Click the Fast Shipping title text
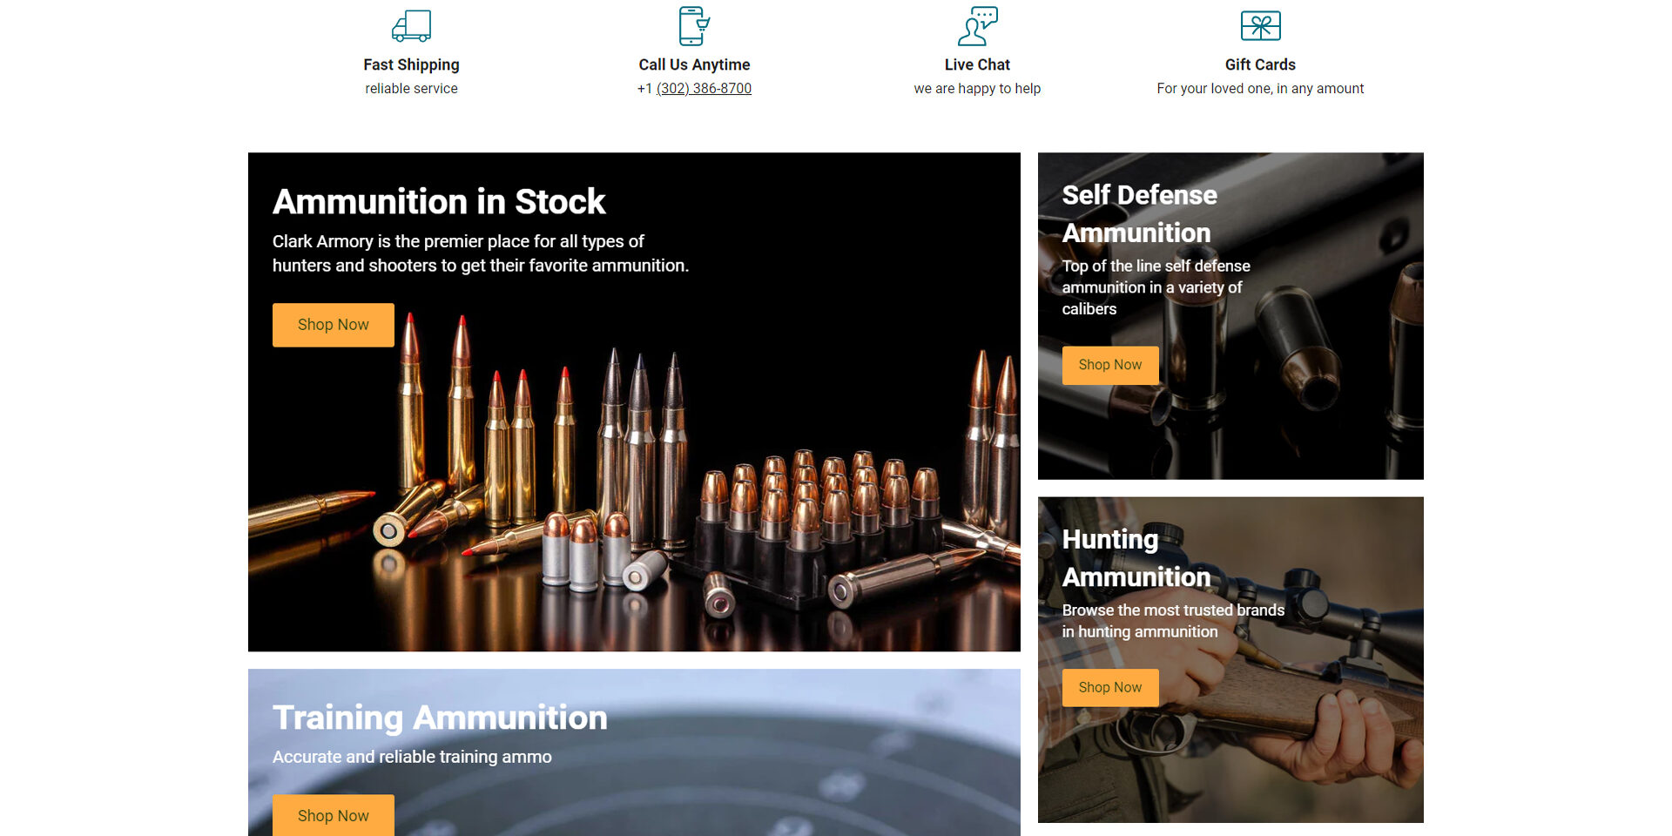This screenshot has height=836, width=1672. [411, 64]
